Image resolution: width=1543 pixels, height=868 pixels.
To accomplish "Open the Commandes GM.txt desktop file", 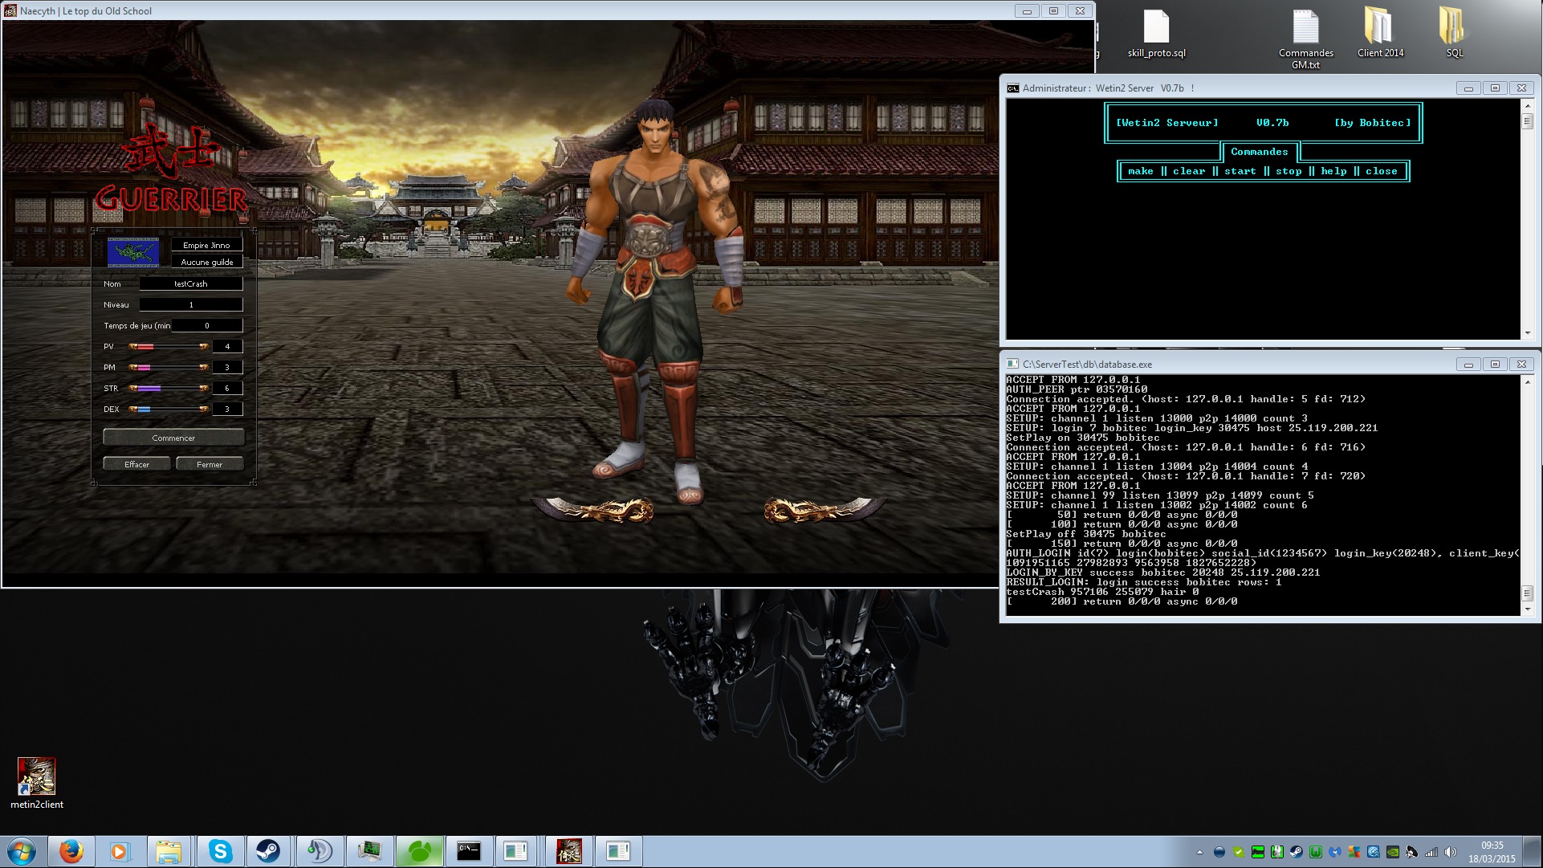I will pyautogui.click(x=1305, y=39).
